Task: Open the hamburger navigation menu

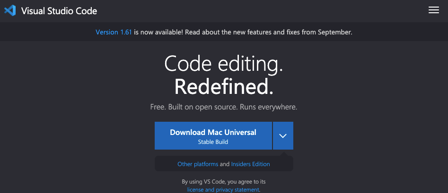Action: [x=434, y=10]
